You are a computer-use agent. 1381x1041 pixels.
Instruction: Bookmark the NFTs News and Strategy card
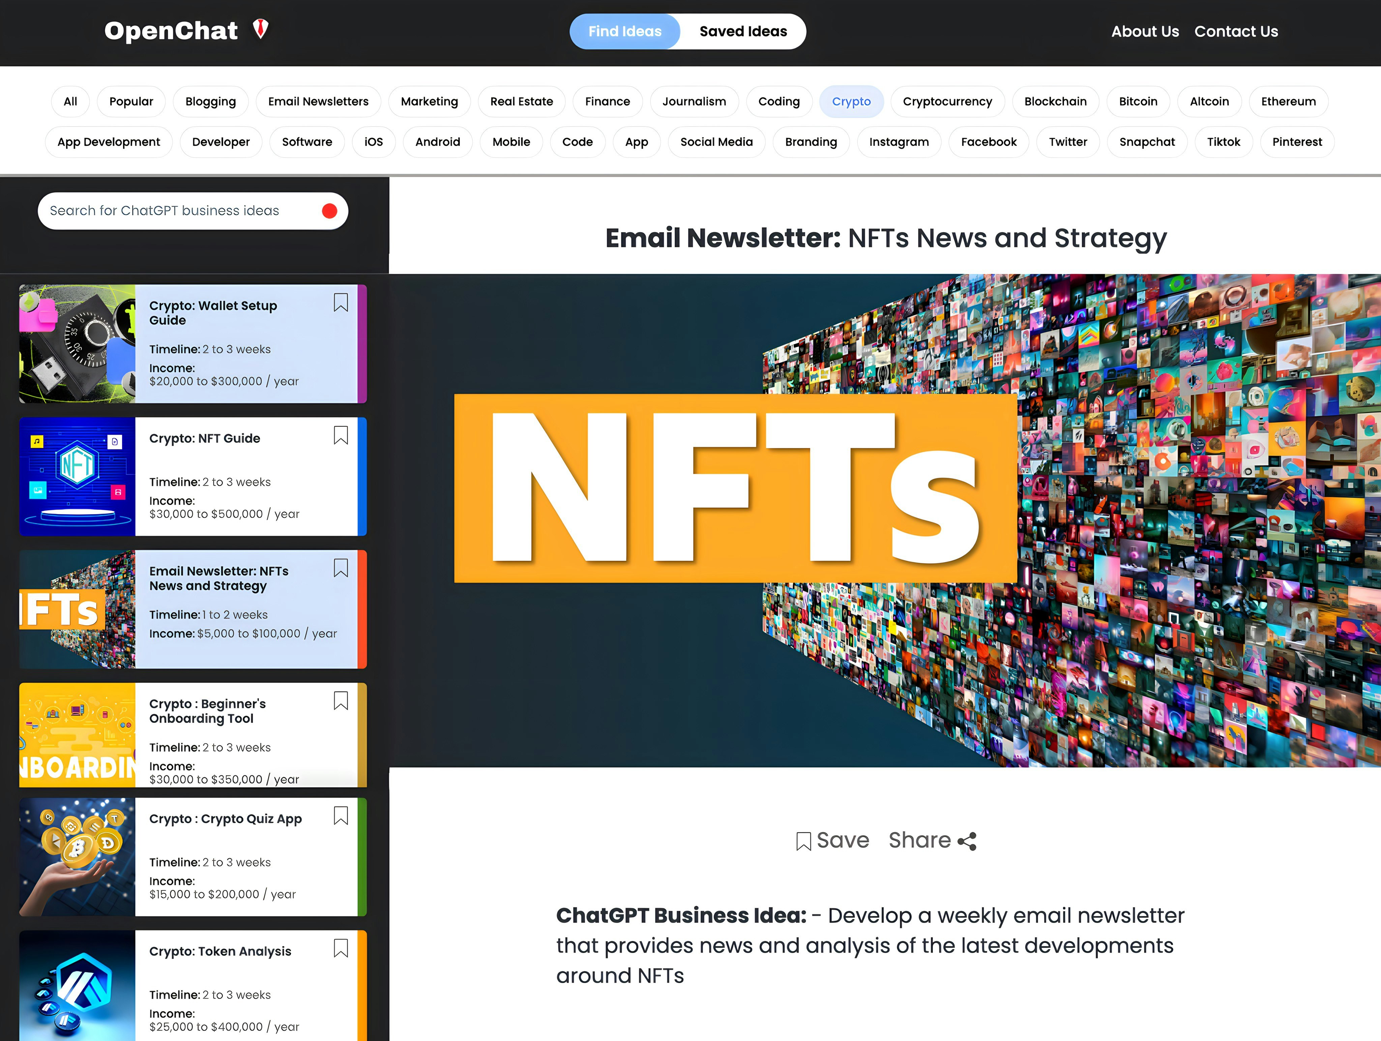coord(340,568)
